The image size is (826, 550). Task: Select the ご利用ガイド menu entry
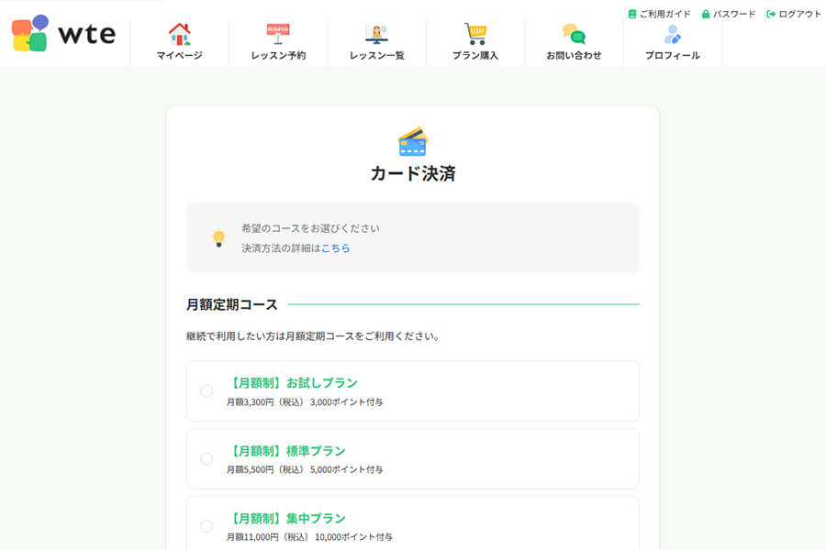click(x=661, y=14)
